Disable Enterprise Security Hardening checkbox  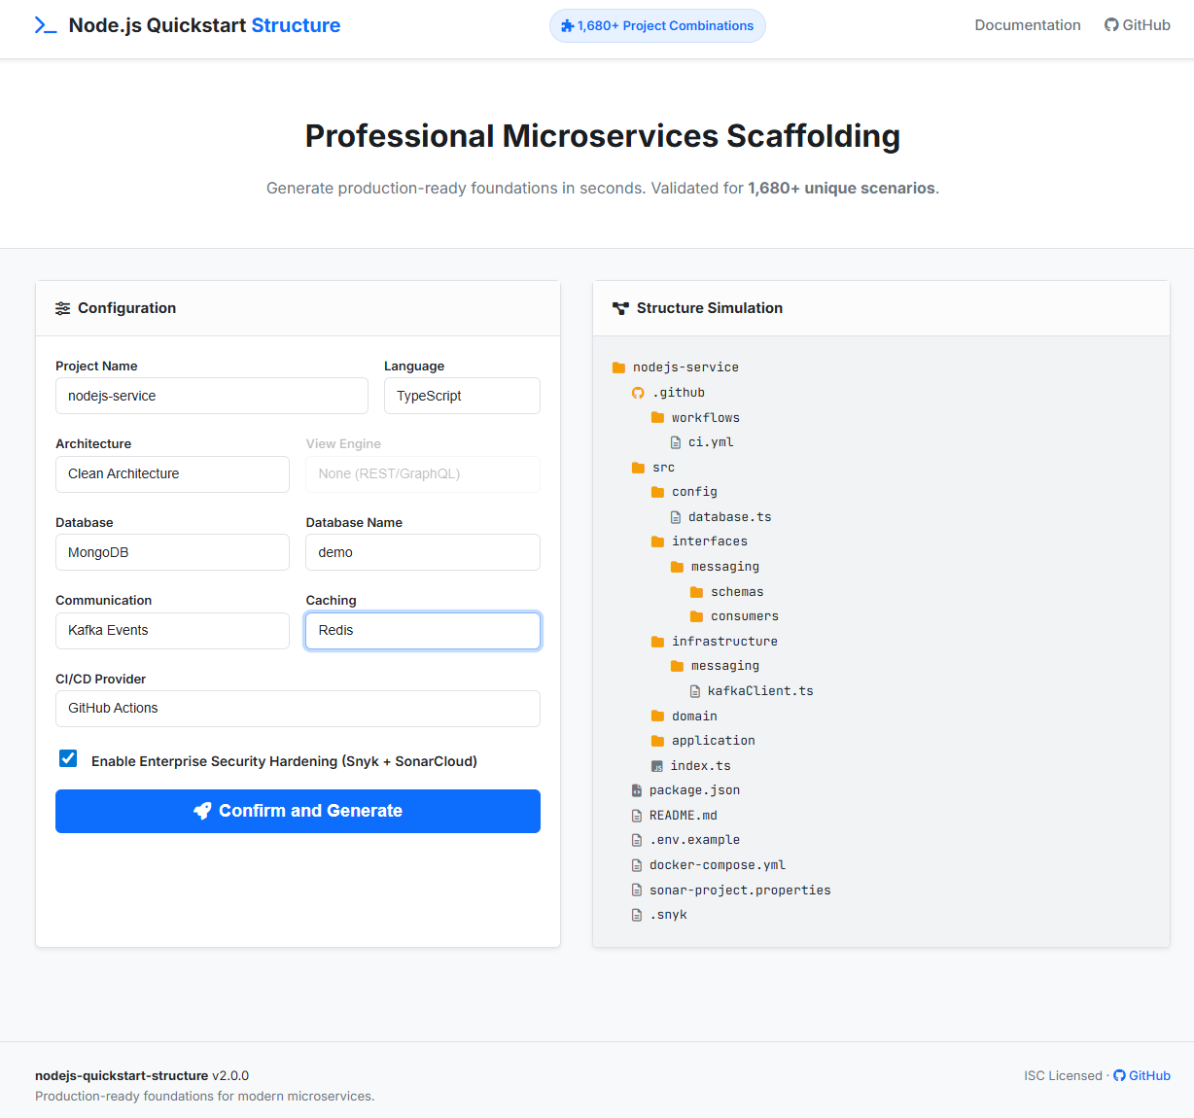point(67,758)
